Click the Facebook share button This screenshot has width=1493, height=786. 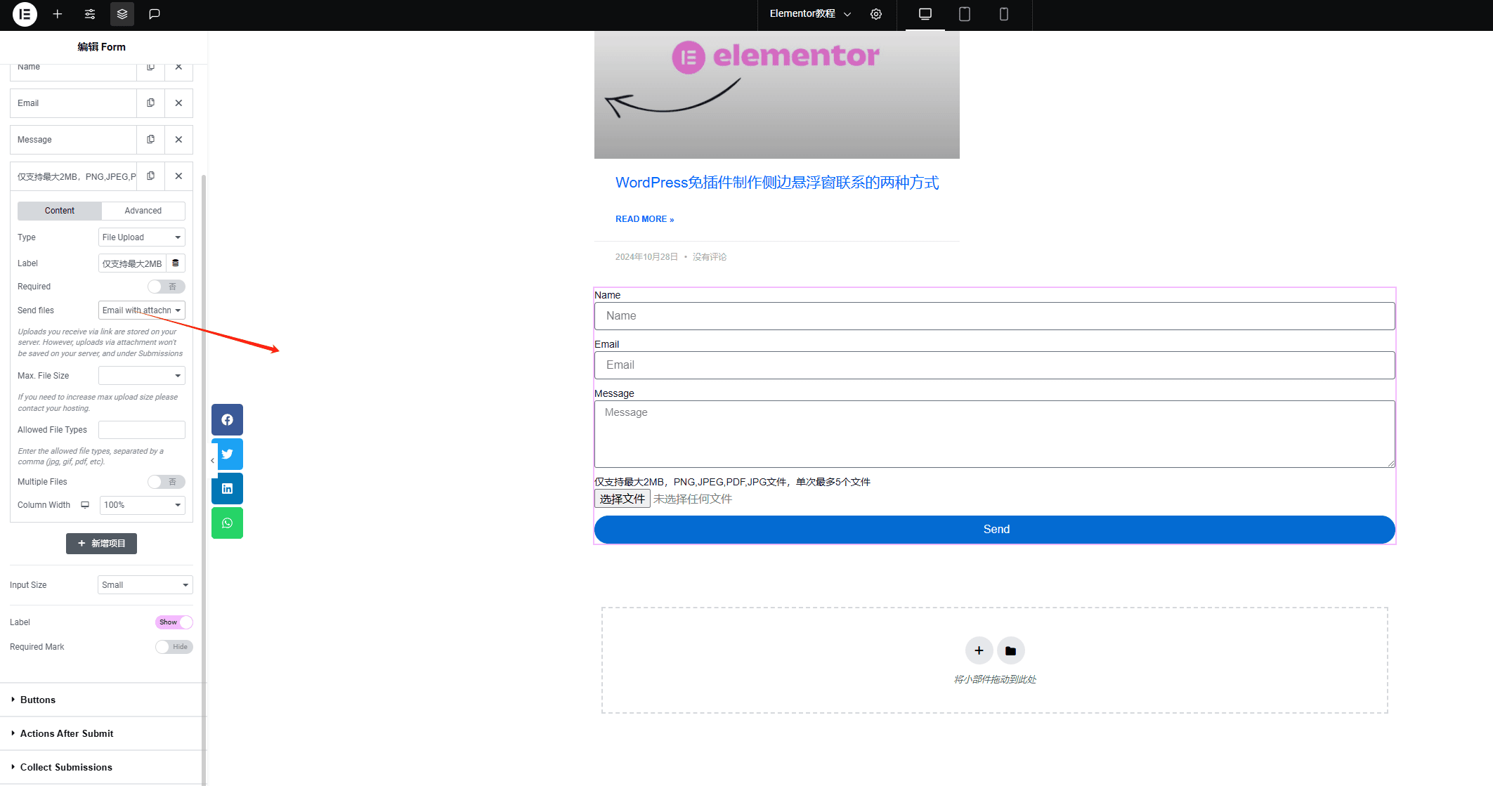click(x=227, y=419)
